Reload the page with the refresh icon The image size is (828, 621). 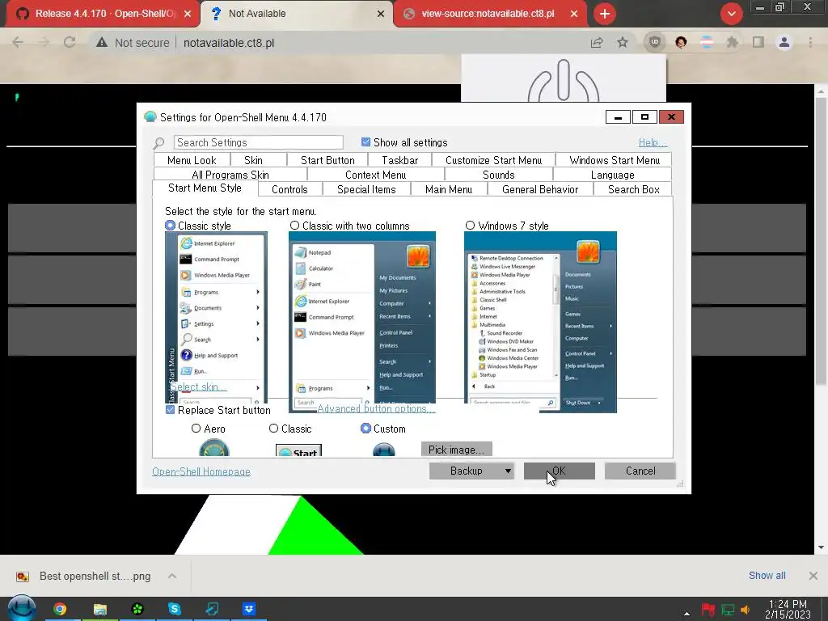pyautogui.click(x=70, y=42)
